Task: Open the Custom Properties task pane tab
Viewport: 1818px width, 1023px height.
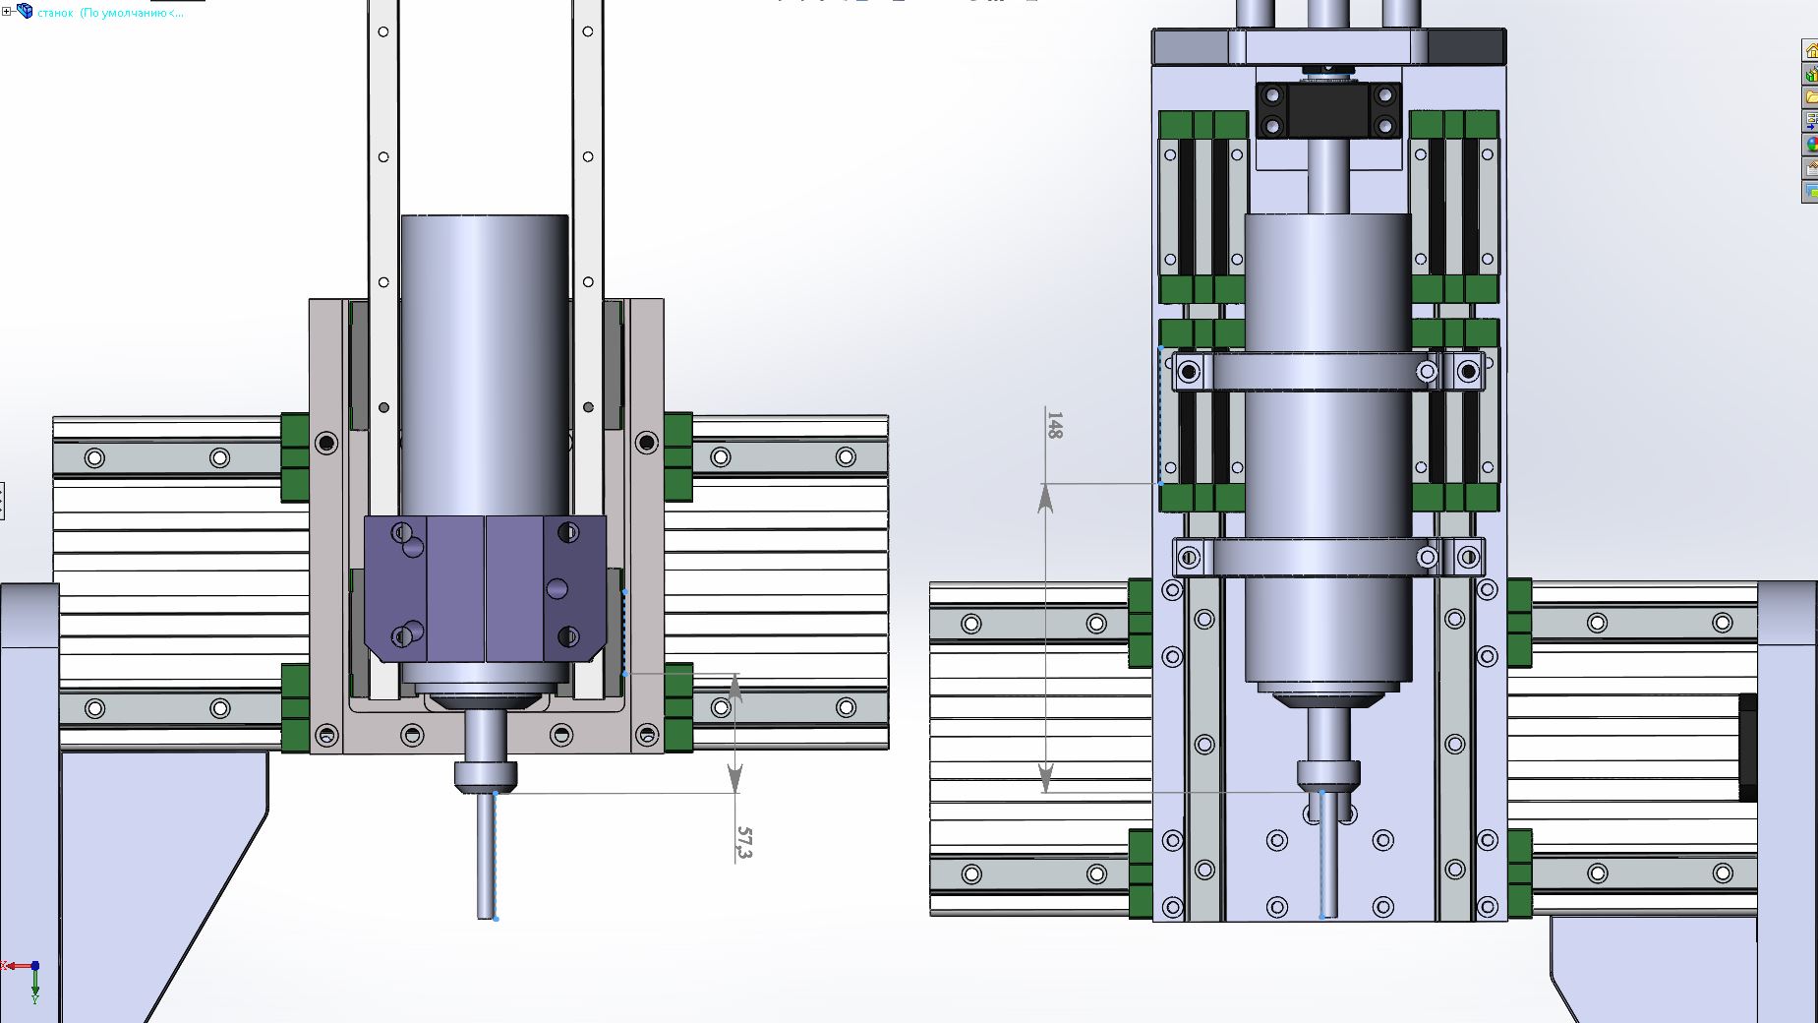Action: coord(1810,168)
